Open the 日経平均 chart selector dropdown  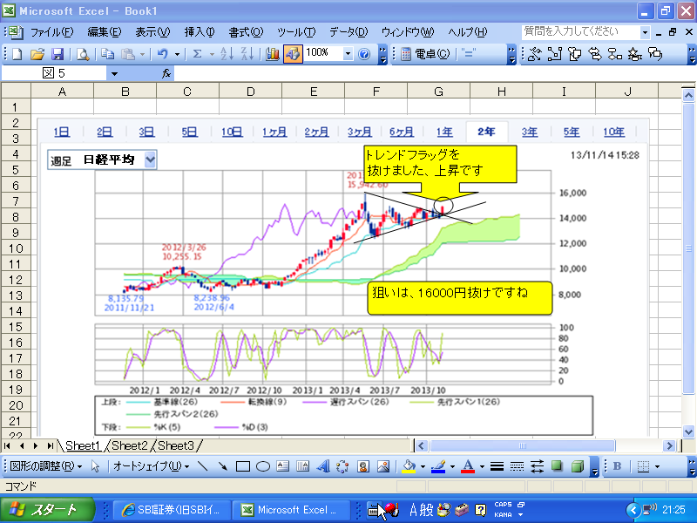(150, 160)
